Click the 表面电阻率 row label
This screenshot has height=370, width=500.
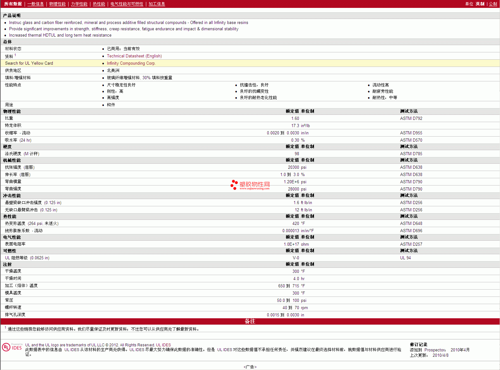pos(15,244)
